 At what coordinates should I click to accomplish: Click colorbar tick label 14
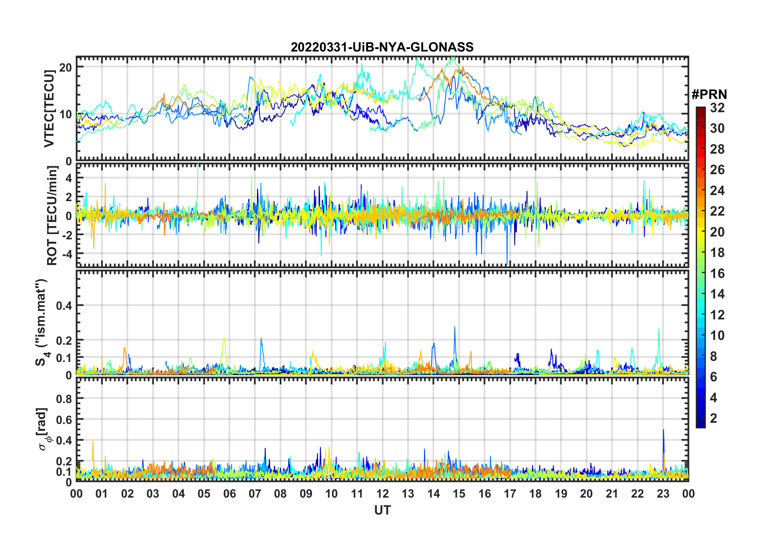[718, 294]
